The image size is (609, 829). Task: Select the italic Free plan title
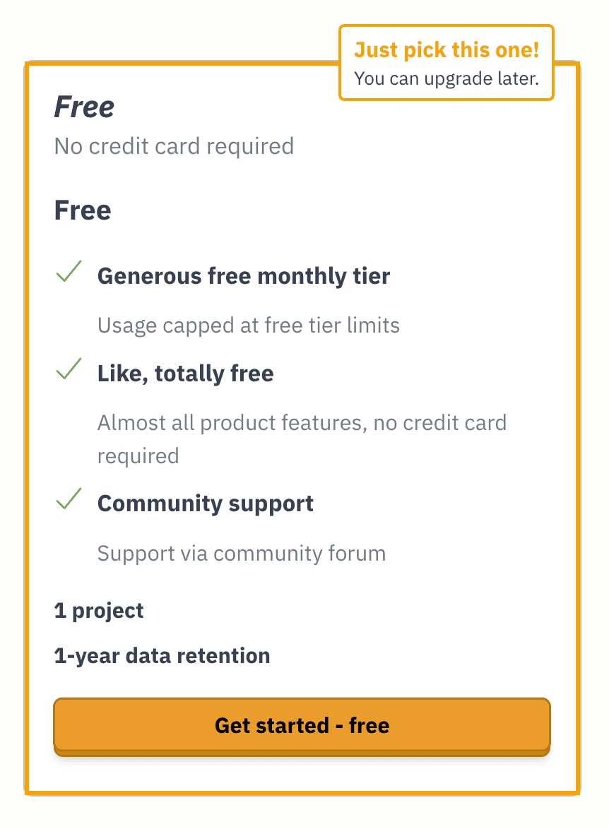[84, 107]
